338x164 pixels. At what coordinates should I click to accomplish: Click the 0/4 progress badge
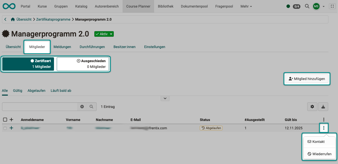pos(296,6)
